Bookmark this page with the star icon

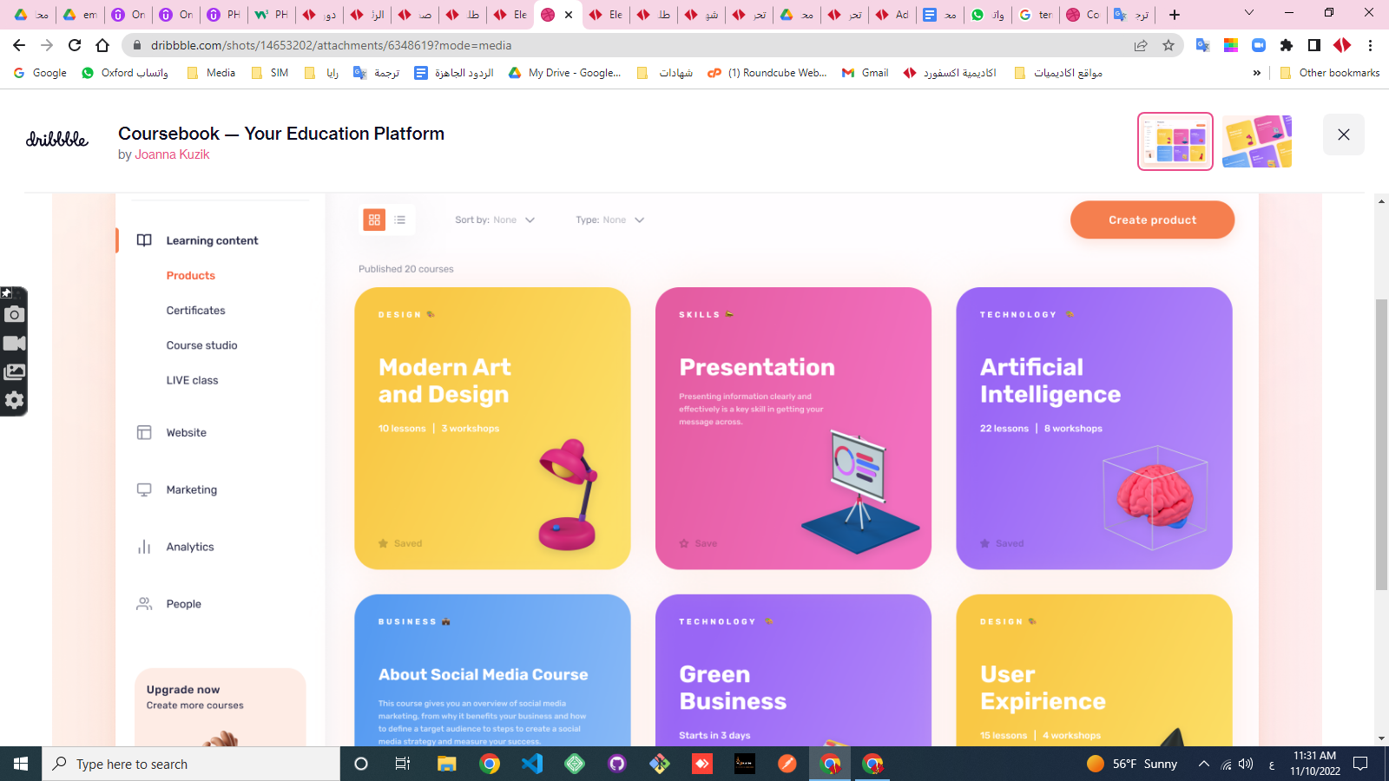1168,45
